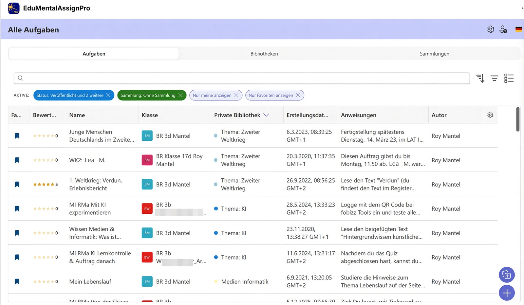Click the blue plus add button
The height and width of the screenshot is (305, 524).
(x=507, y=293)
